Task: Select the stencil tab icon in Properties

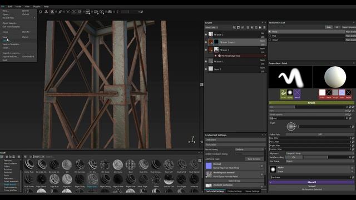Action: tap(297, 94)
